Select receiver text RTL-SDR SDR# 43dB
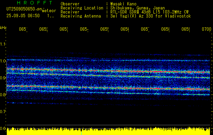Image resolution: width=213 pixels, height=135 pixels. 131,12
